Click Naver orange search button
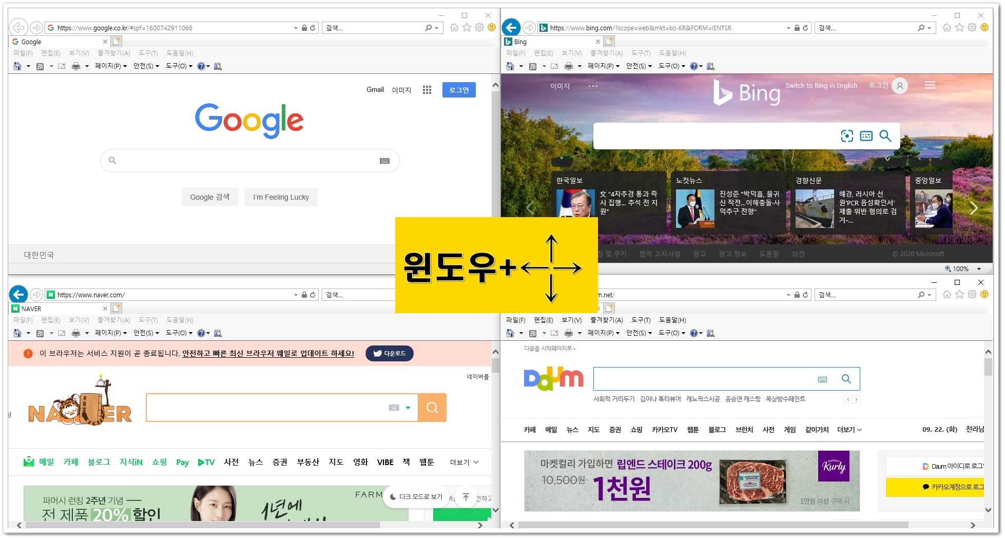 point(432,408)
